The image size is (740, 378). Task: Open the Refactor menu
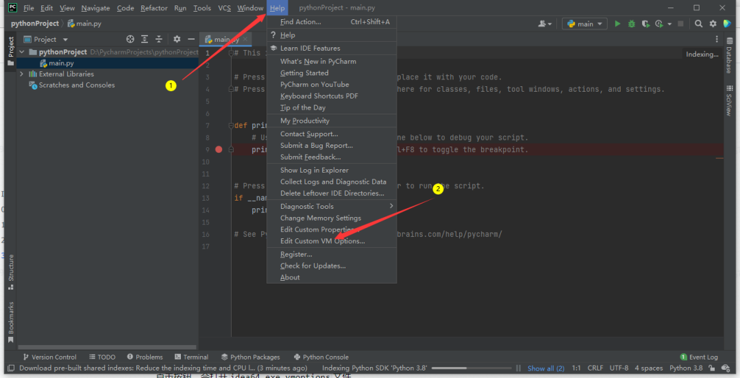pos(154,8)
